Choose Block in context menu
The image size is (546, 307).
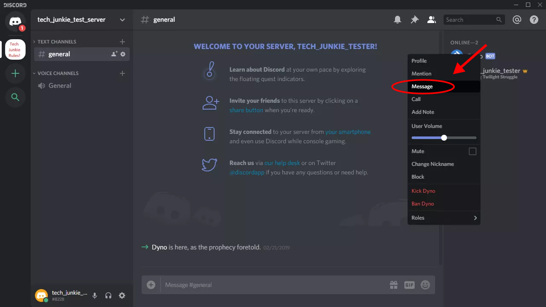pyautogui.click(x=444, y=177)
